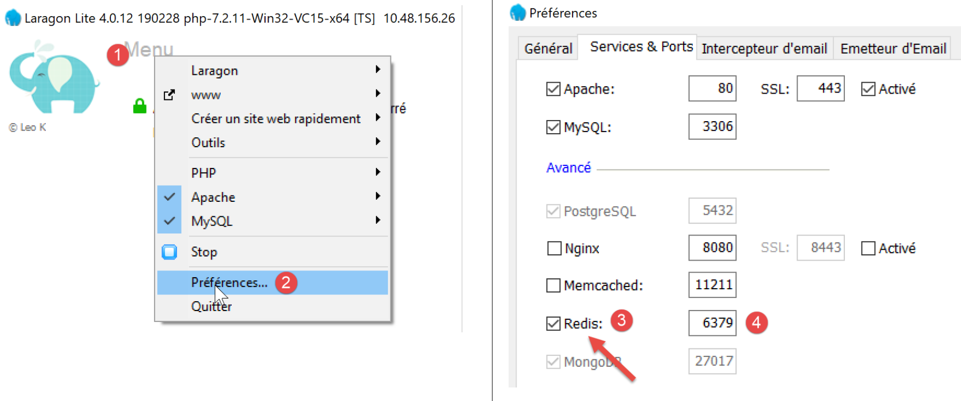Screen dimensions: 961x401
Task: Click the MySQL checkmark in the menu
Action: click(x=169, y=221)
